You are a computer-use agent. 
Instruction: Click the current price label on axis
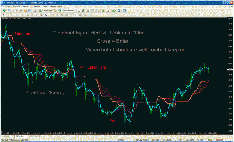click(x=230, y=69)
